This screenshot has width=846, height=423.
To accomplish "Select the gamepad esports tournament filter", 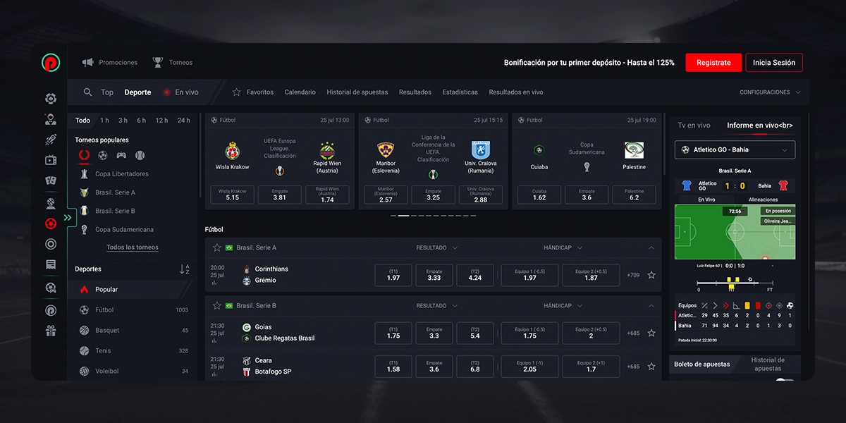I will [x=121, y=155].
